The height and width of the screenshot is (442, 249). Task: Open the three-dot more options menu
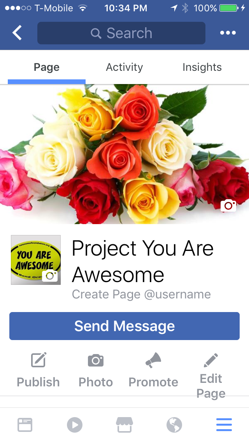[228, 33]
